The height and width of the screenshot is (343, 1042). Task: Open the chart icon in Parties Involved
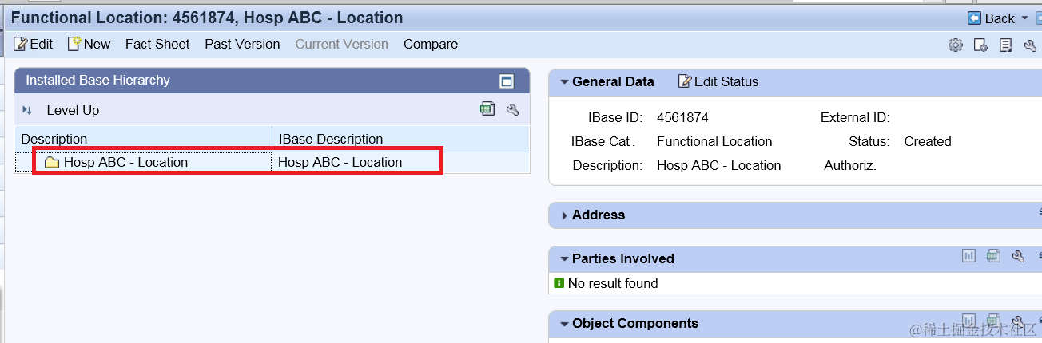[x=968, y=256]
